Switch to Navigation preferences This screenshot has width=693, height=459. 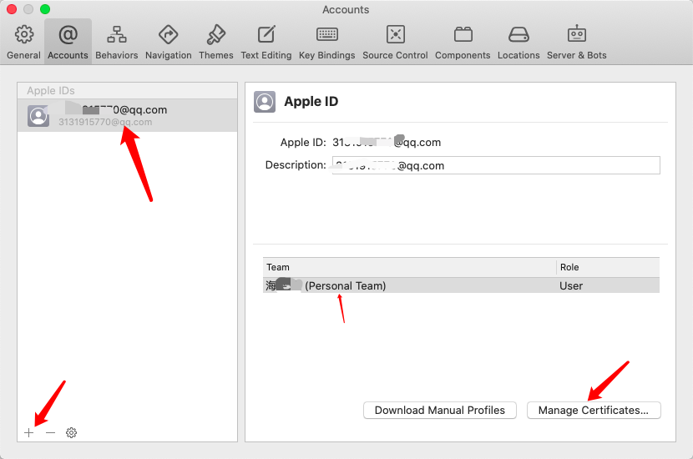pos(169,42)
